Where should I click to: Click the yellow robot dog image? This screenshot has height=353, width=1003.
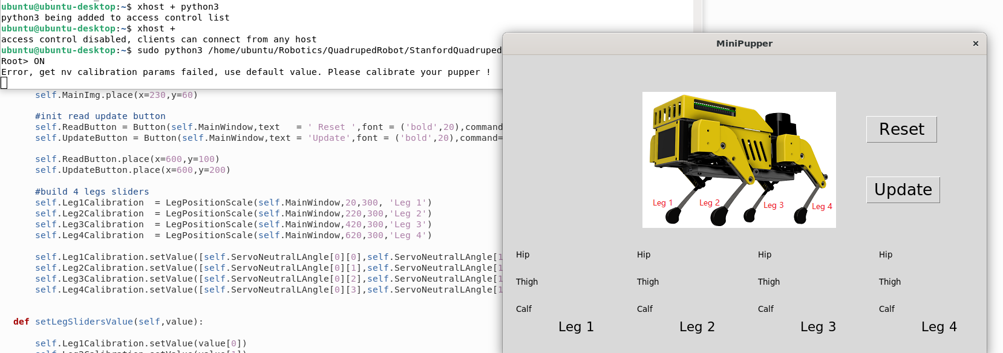click(739, 160)
